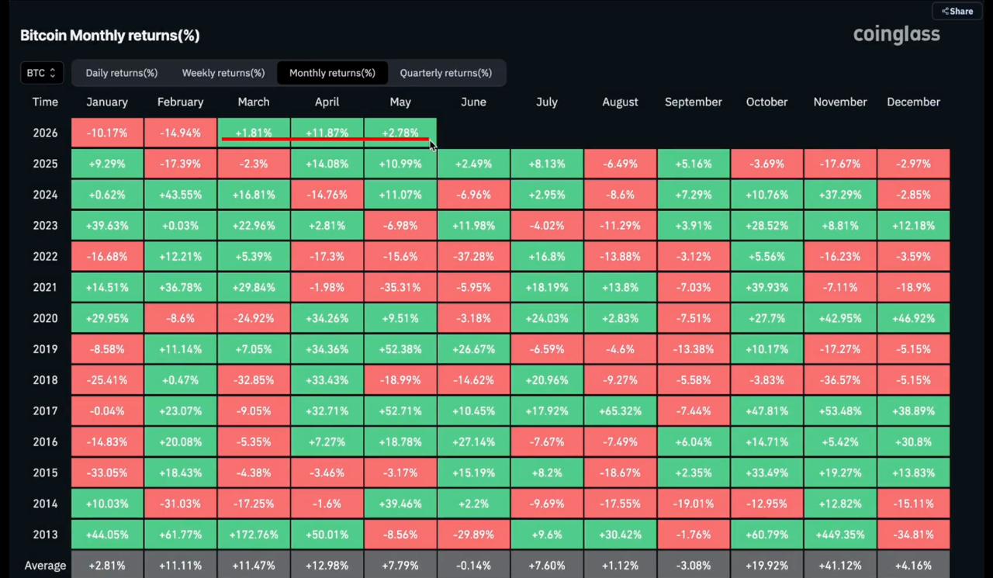Image resolution: width=993 pixels, height=578 pixels.
Task: Click the 2017 August +65.32% cell
Action: pyautogui.click(x=620, y=410)
